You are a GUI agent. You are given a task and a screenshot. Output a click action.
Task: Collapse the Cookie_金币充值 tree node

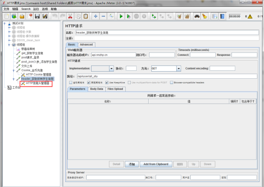click(x=13, y=70)
